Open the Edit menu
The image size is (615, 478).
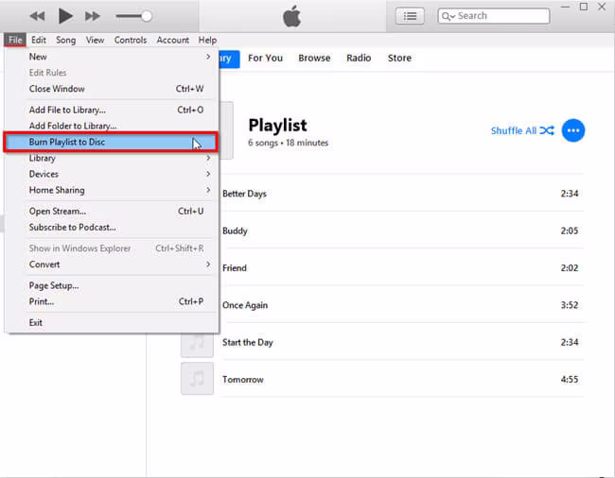coord(39,40)
